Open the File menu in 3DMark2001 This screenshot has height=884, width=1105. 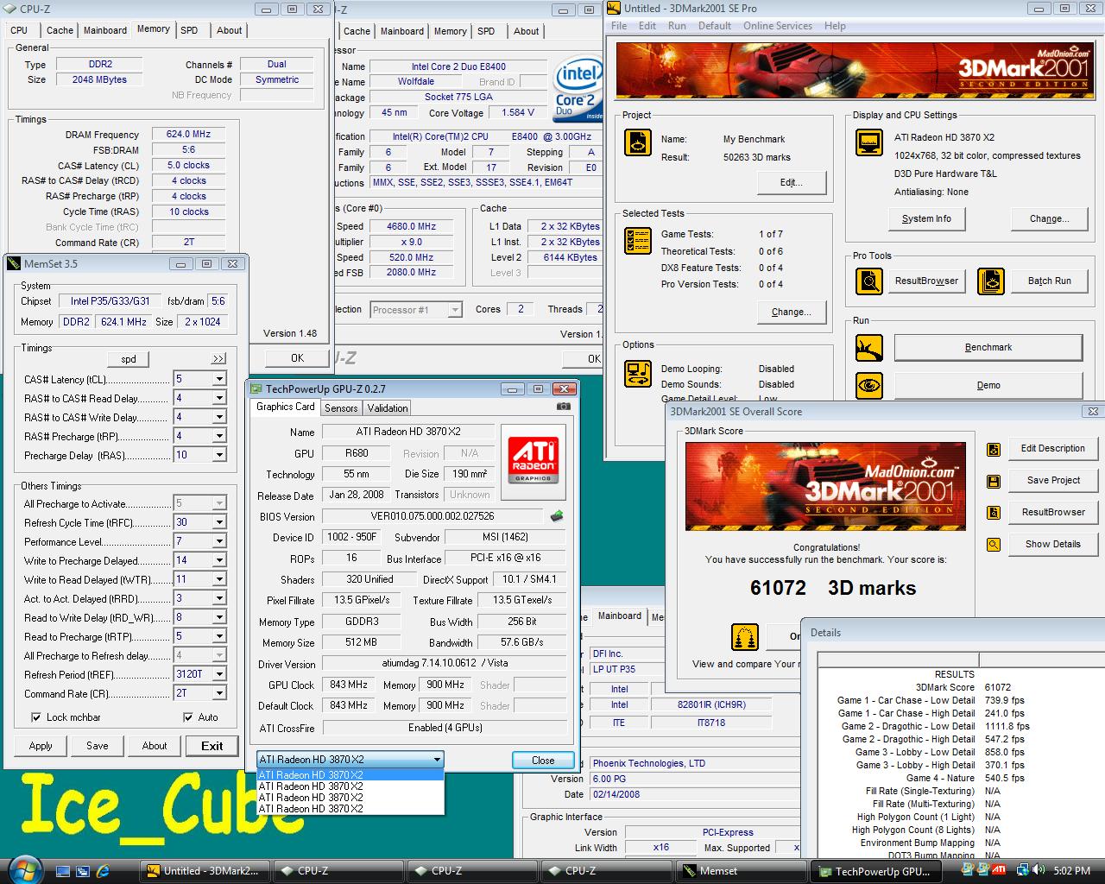(x=619, y=26)
